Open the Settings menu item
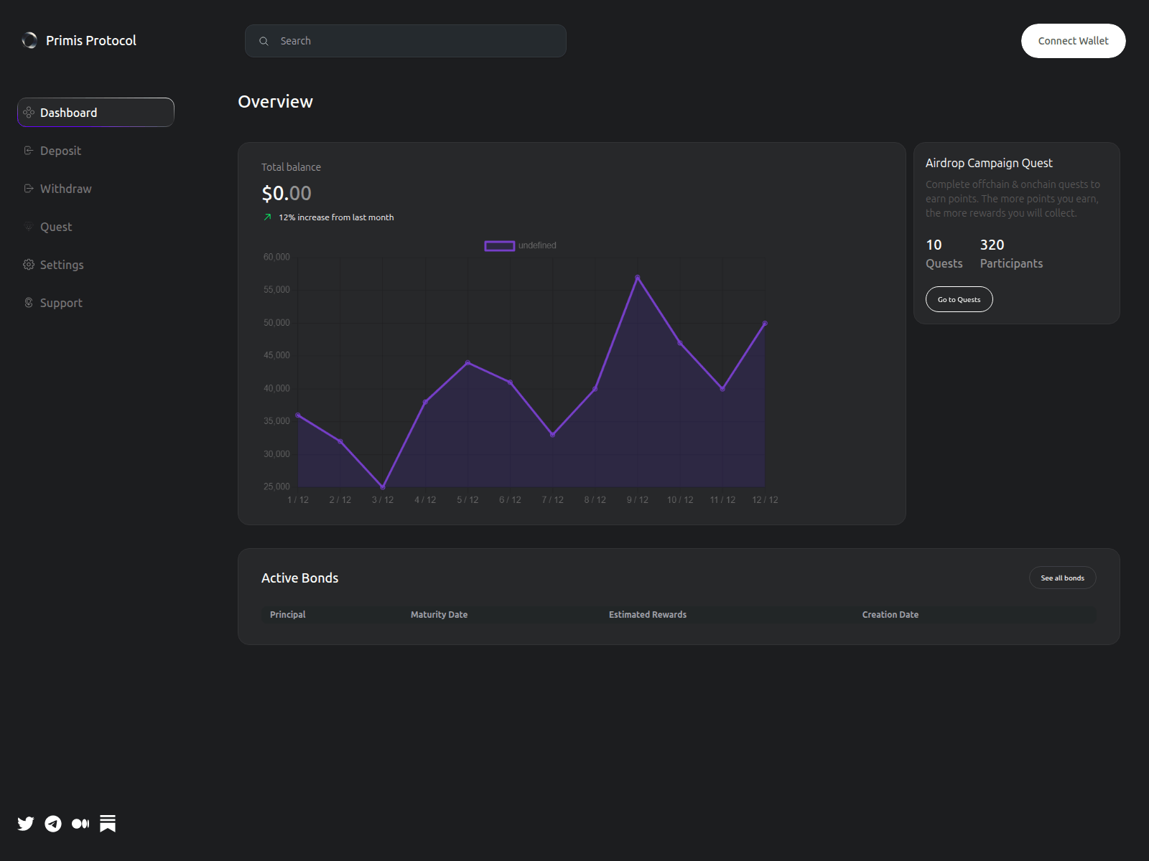 pyautogui.click(x=96, y=265)
